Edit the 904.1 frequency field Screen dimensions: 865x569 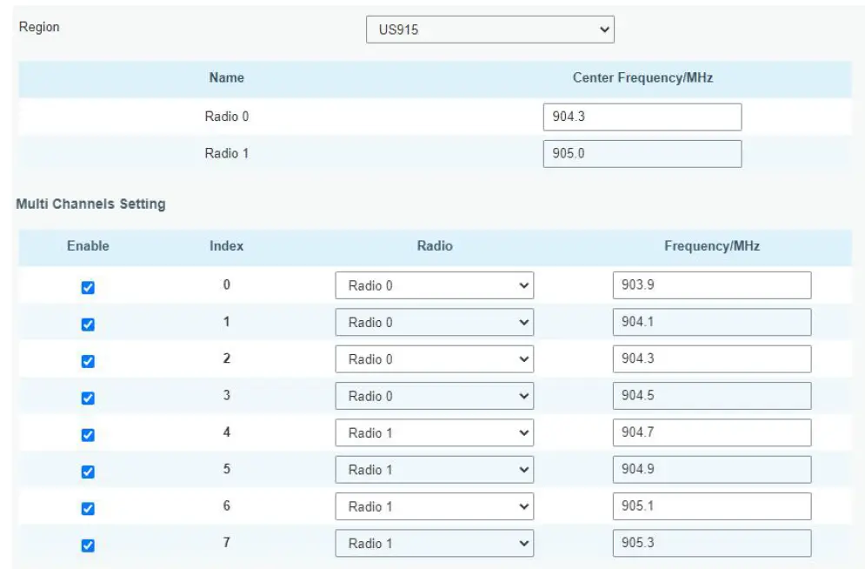tap(712, 322)
